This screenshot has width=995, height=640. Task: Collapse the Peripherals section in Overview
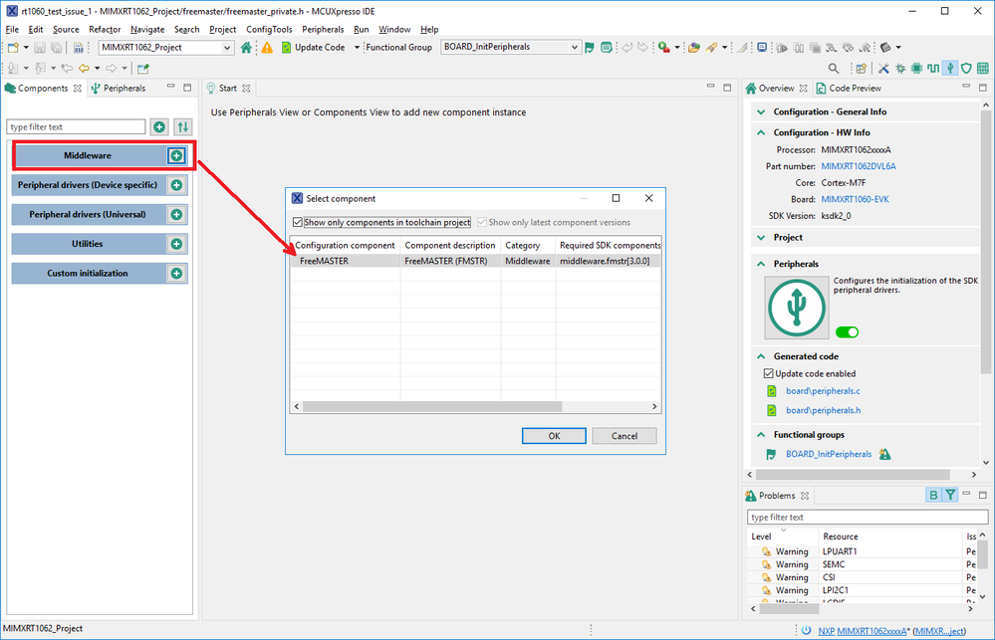(761, 264)
